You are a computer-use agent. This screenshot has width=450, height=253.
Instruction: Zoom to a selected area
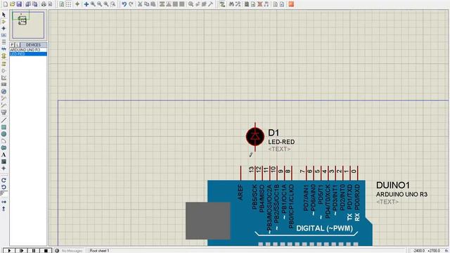click(113, 4)
